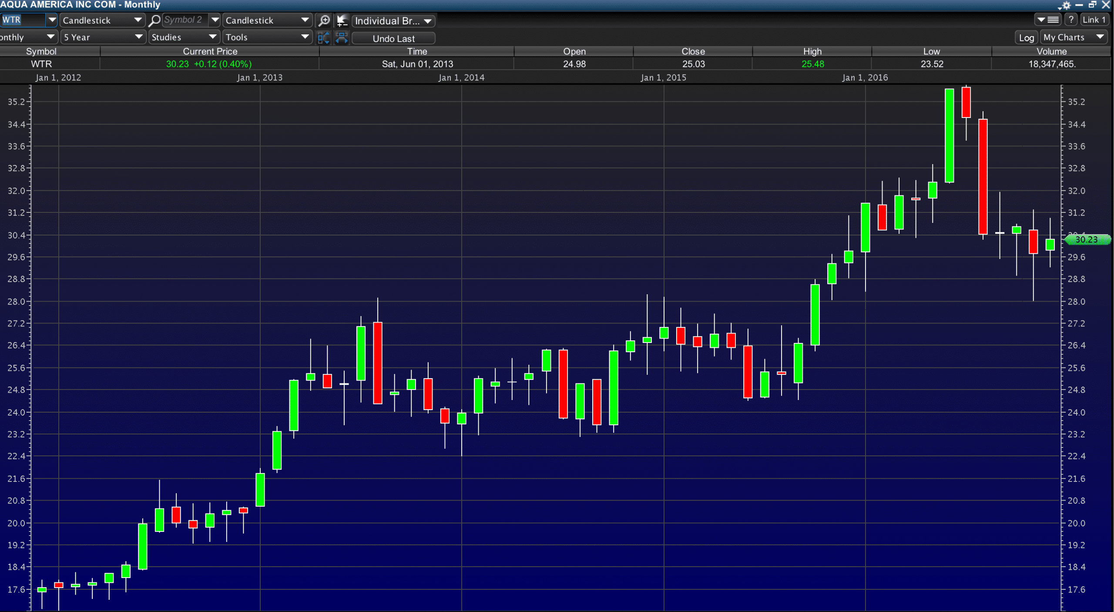This screenshot has width=1114, height=612.
Task: Open the Tools dropdown menu
Action: point(267,37)
